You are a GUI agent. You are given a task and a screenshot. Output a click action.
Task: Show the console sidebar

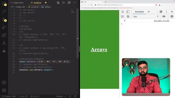(122, 16)
